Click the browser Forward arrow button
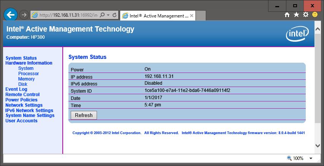 click(x=24, y=15)
